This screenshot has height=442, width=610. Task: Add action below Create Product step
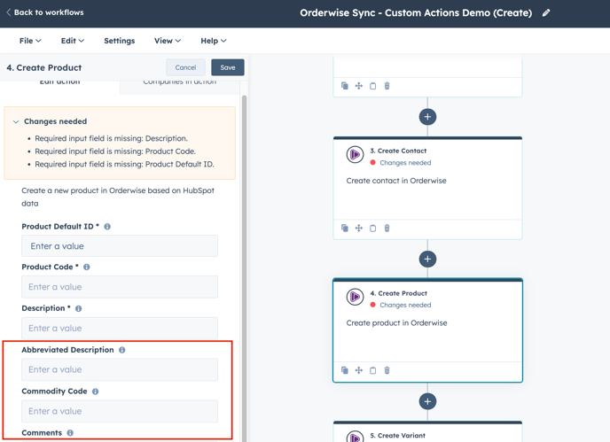(427, 401)
